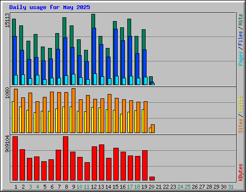Select day 19 on the date axis
The image size is (246, 192).
[144, 187]
